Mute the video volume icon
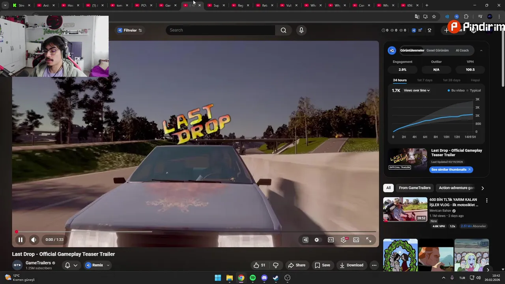505x284 pixels. [34, 239]
